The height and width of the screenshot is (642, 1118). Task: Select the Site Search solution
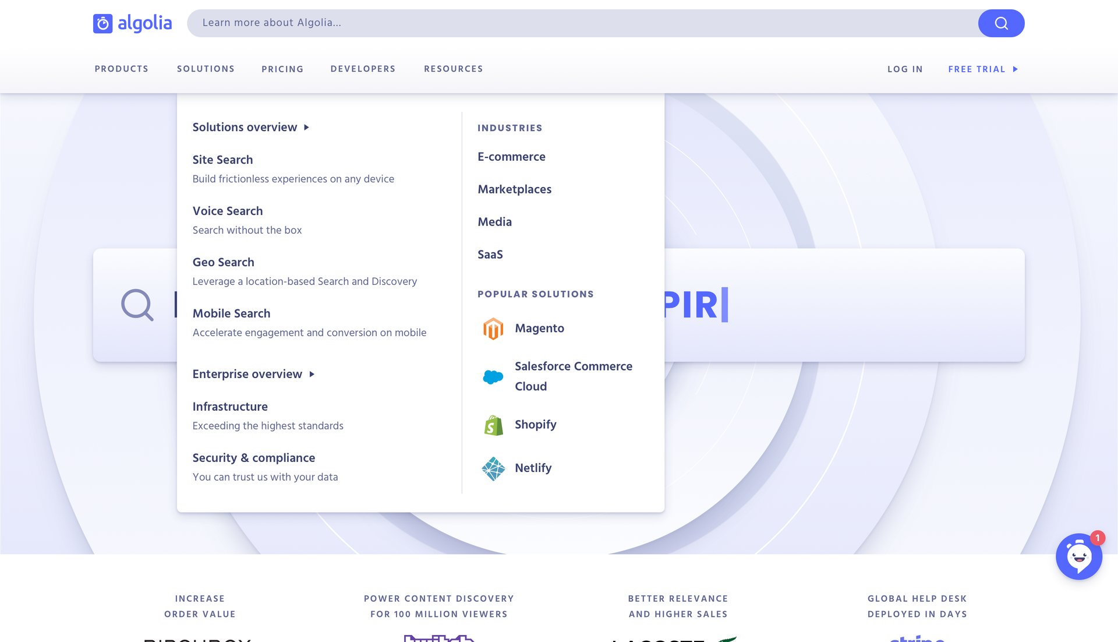coord(222,160)
